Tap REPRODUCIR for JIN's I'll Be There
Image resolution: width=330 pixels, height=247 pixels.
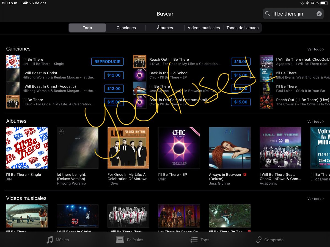pyautogui.click(x=108, y=62)
